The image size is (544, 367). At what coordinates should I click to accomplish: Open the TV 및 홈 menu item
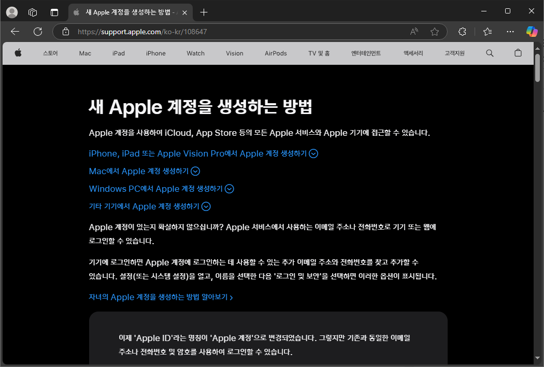coord(319,53)
